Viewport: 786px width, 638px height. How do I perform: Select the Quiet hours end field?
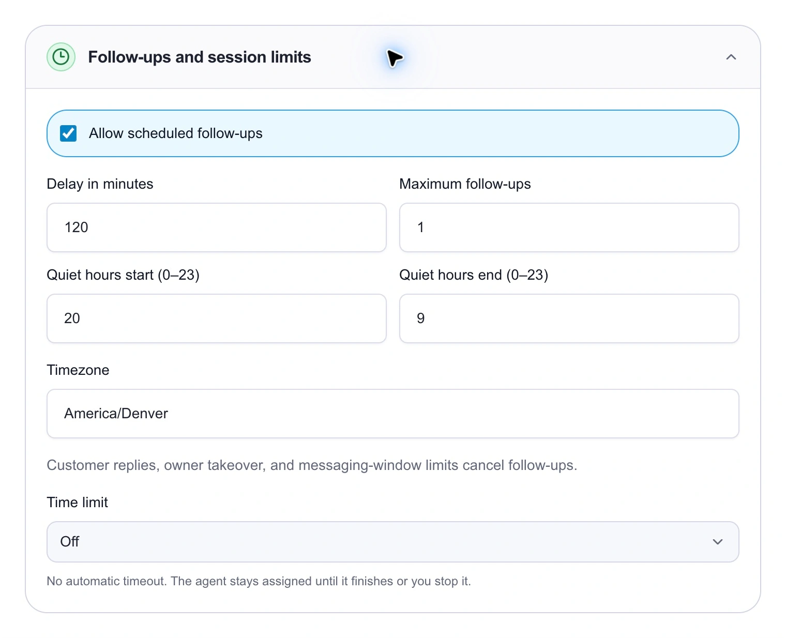pyautogui.click(x=569, y=318)
